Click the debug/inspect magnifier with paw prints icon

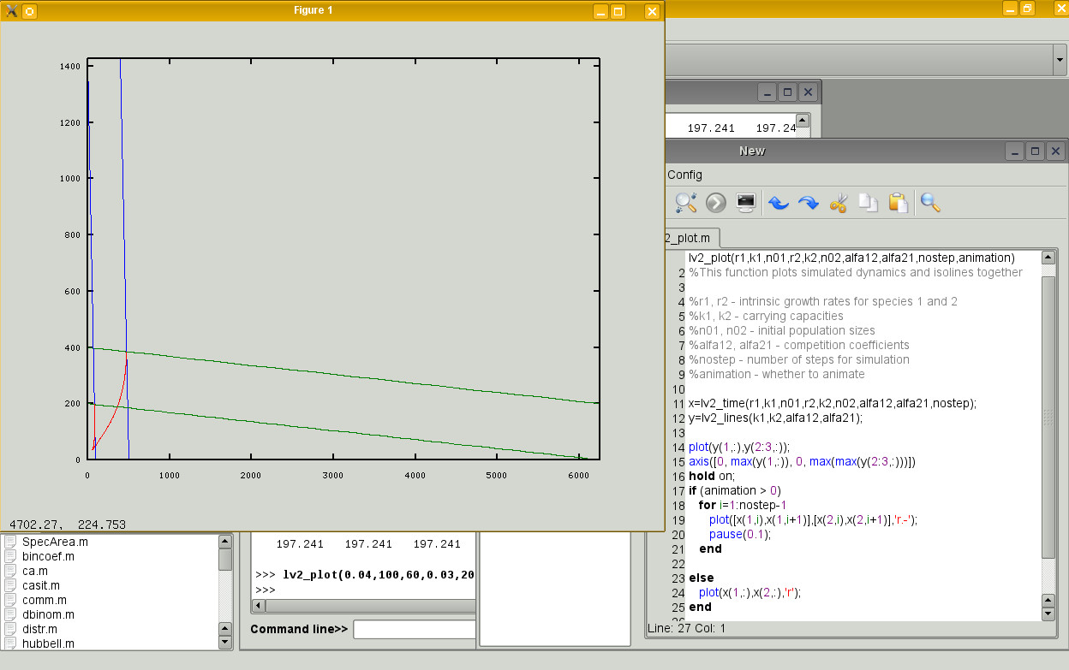coord(686,203)
